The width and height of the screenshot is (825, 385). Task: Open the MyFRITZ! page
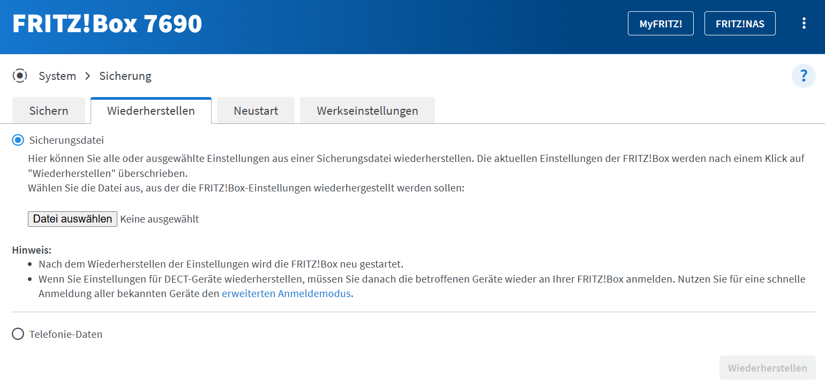[x=661, y=24]
